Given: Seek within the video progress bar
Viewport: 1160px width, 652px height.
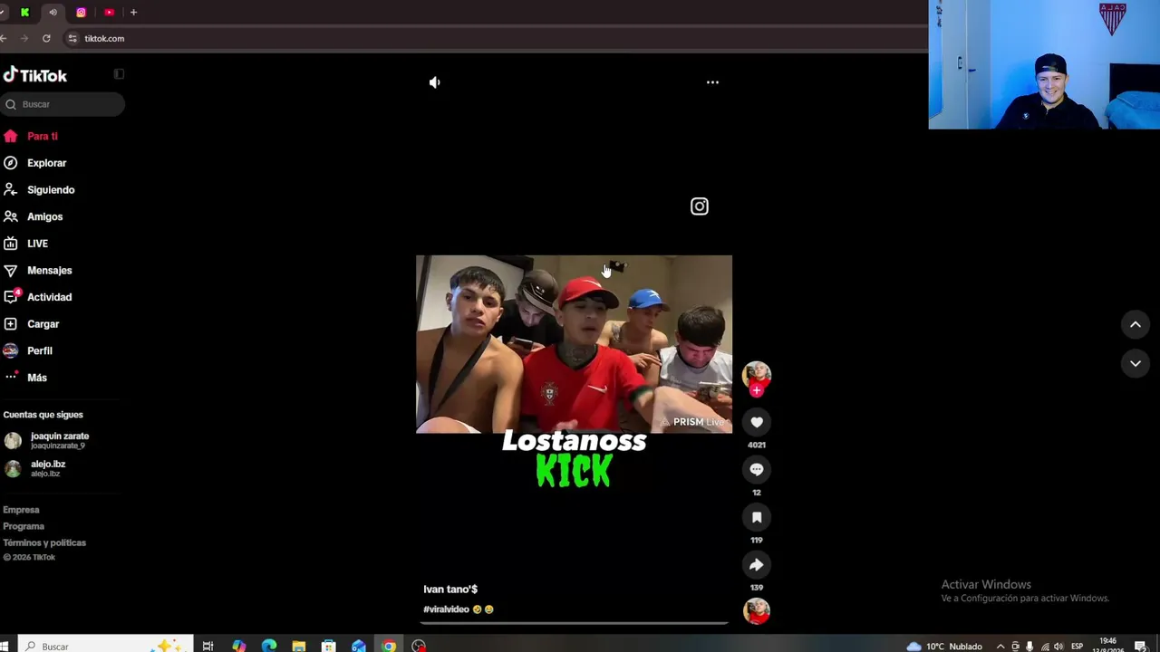Looking at the screenshot, I should point(574,623).
